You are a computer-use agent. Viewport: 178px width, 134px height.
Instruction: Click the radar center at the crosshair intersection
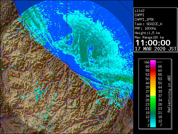(67, 67)
